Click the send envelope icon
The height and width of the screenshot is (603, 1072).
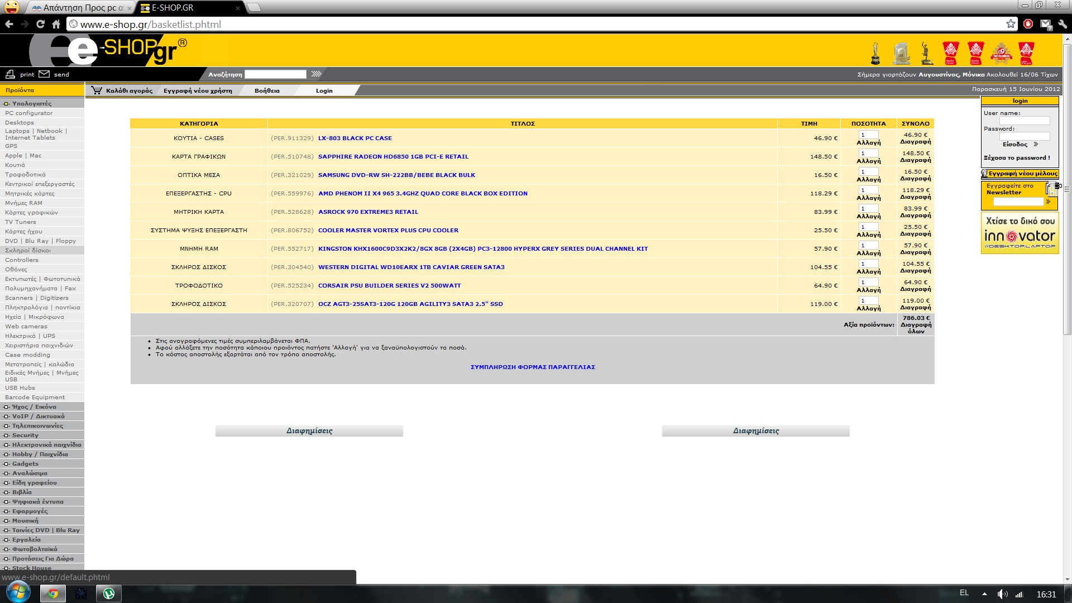pos(44,74)
